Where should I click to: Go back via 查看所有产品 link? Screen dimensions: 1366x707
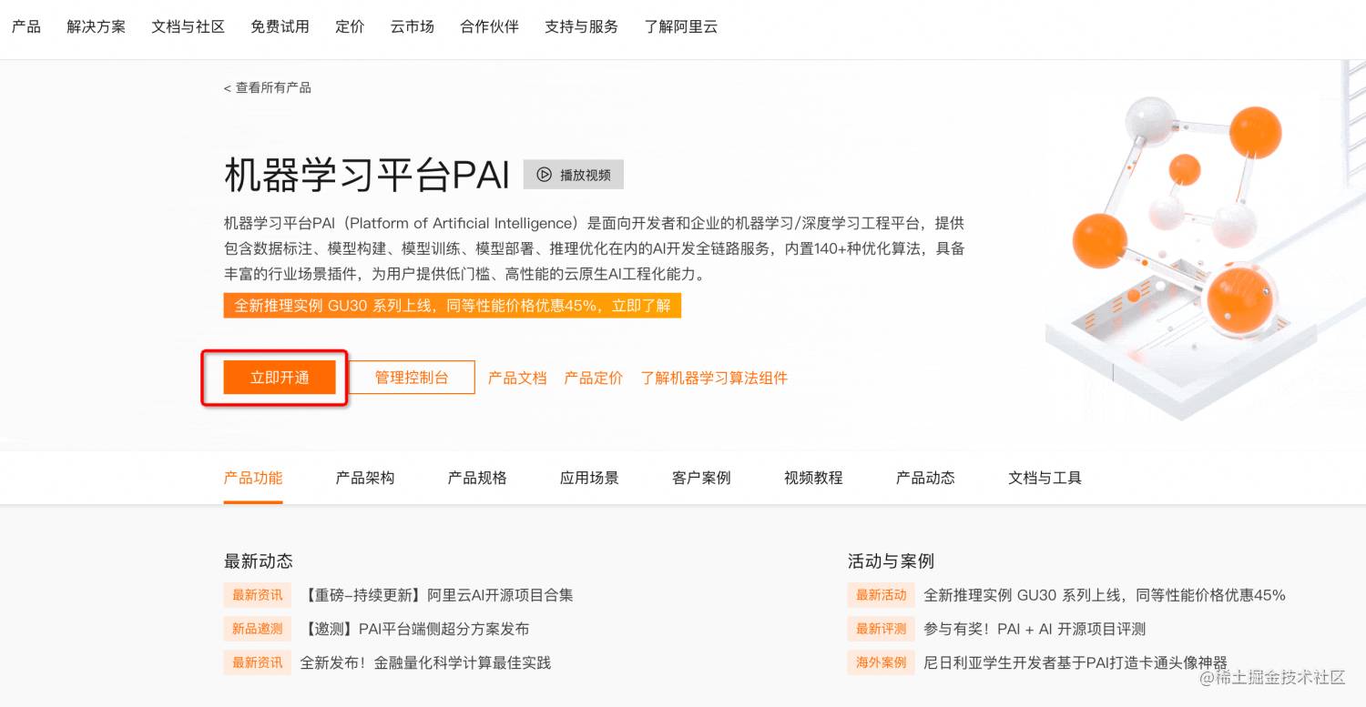click(x=268, y=87)
